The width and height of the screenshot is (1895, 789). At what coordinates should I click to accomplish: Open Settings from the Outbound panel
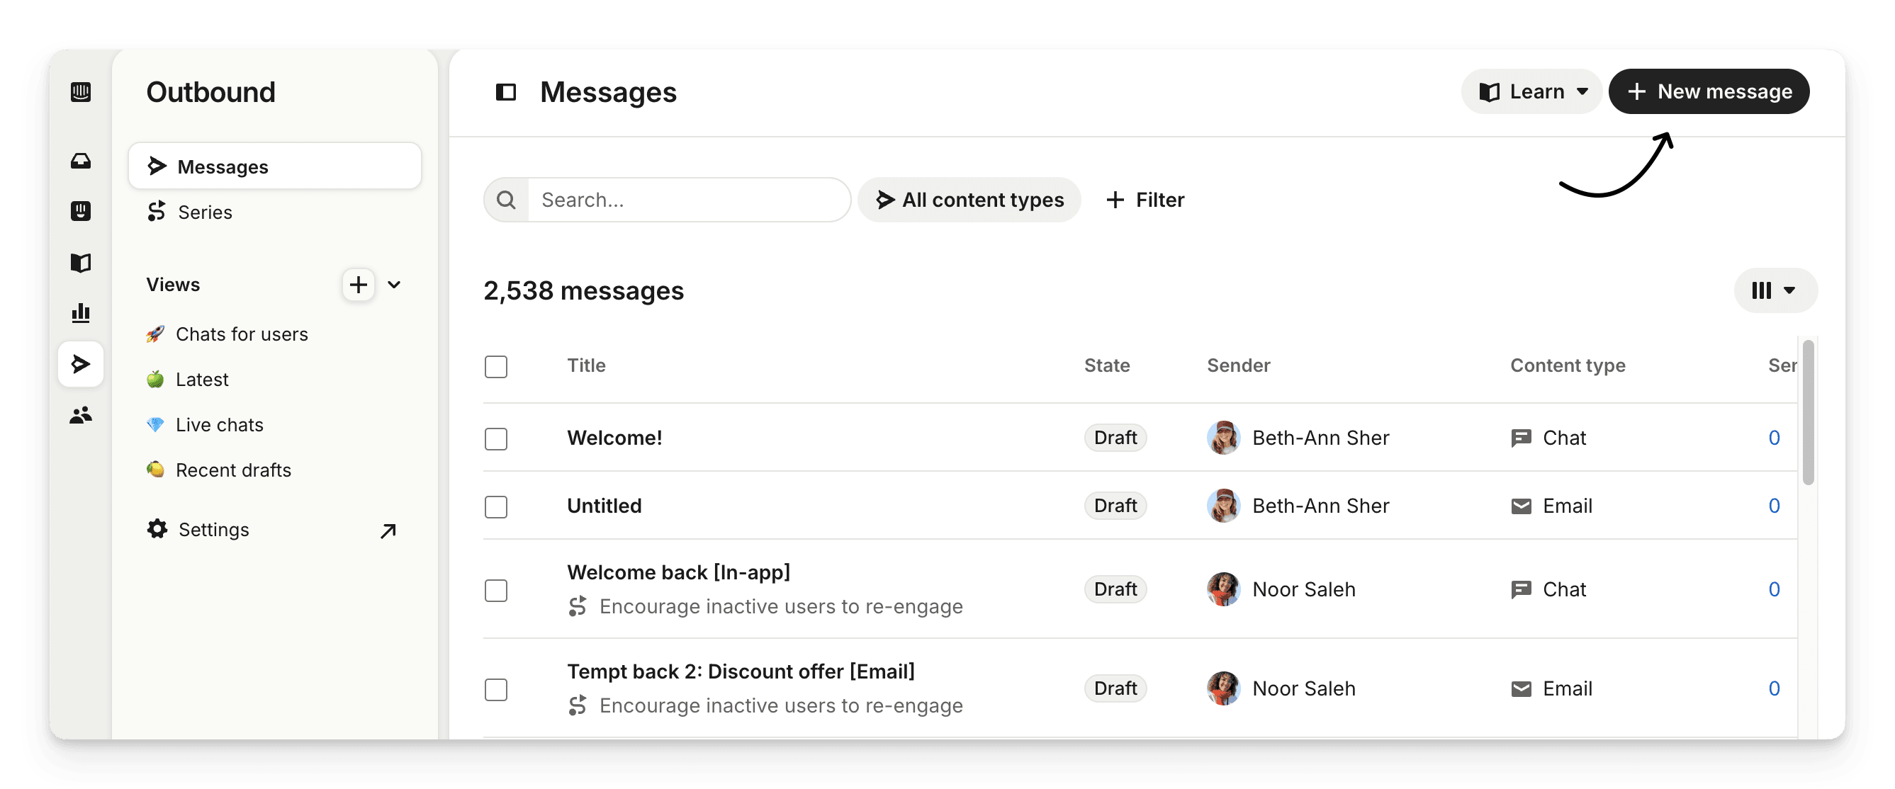tap(213, 530)
